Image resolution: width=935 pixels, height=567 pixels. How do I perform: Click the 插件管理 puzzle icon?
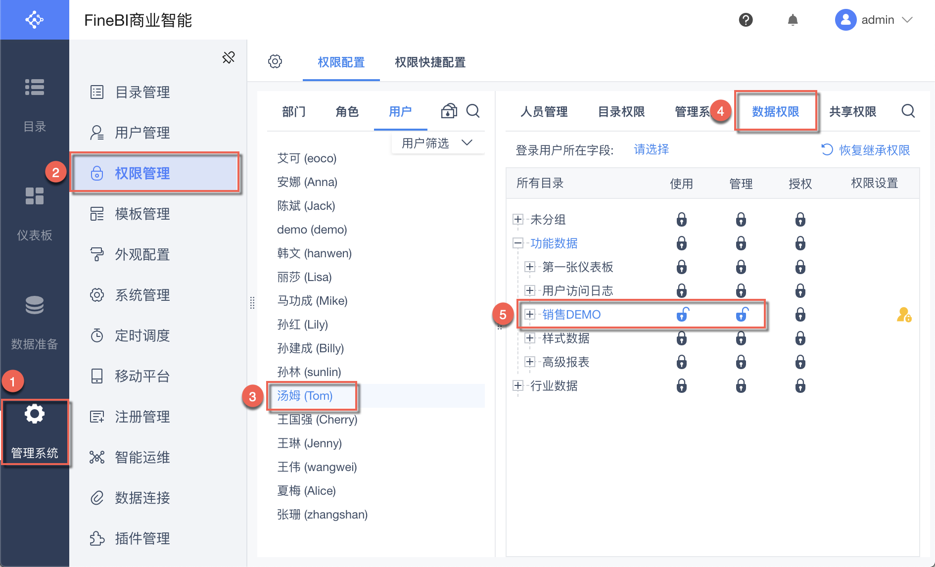(x=97, y=538)
